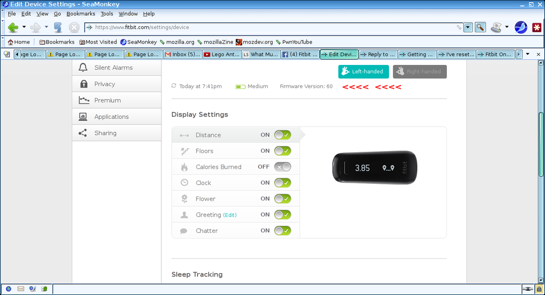Click the SeaMonkey throbber logo
The image size is (545, 295).
pos(520,27)
